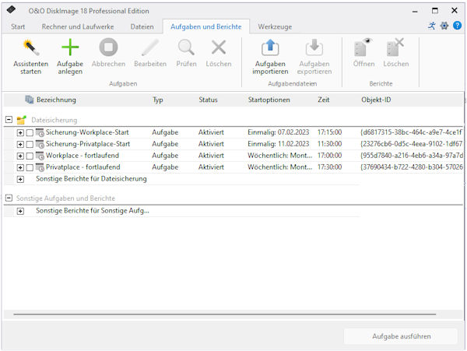Check the Sicherung-Privatplace-Start checkbox
This screenshot has height=351, width=467.
coord(30,145)
